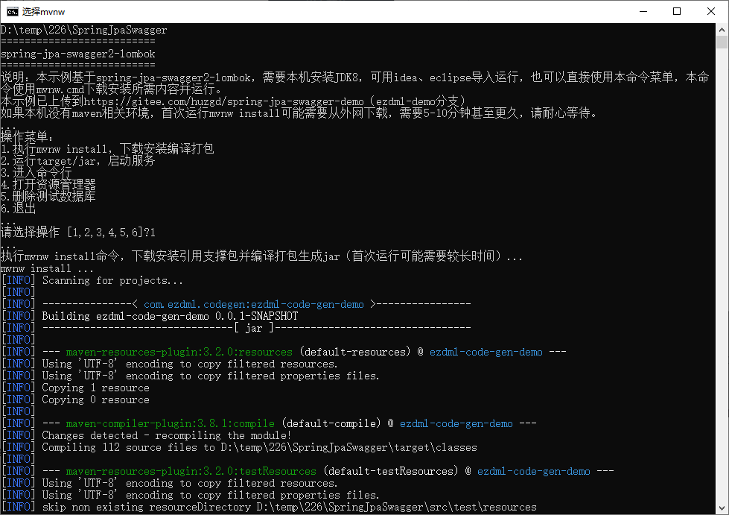Click menu option 1 执行mvnw install line

(x=107, y=149)
